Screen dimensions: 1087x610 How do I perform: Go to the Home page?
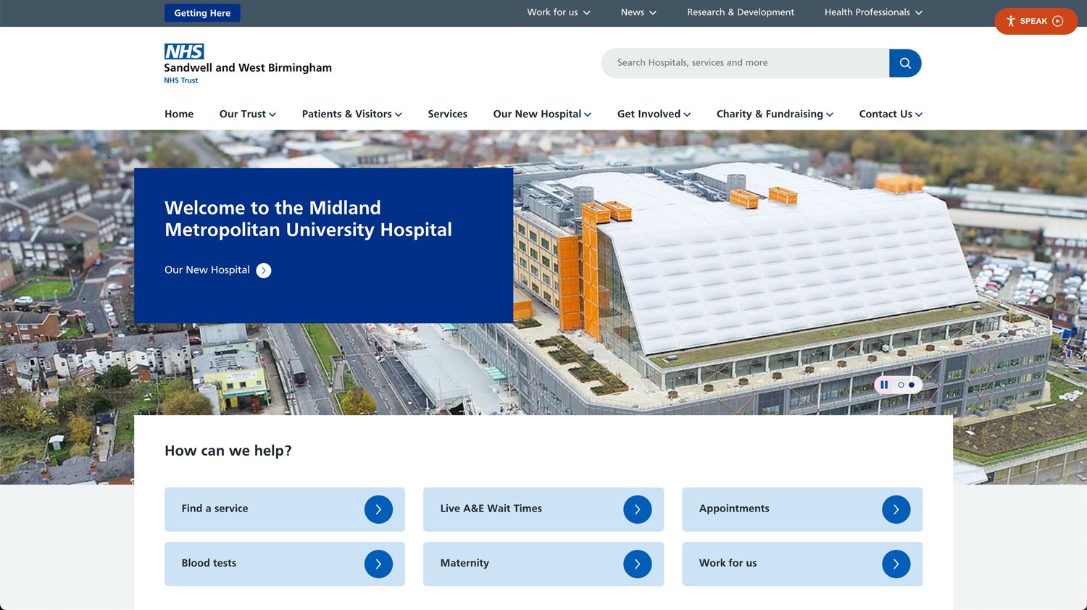point(179,114)
